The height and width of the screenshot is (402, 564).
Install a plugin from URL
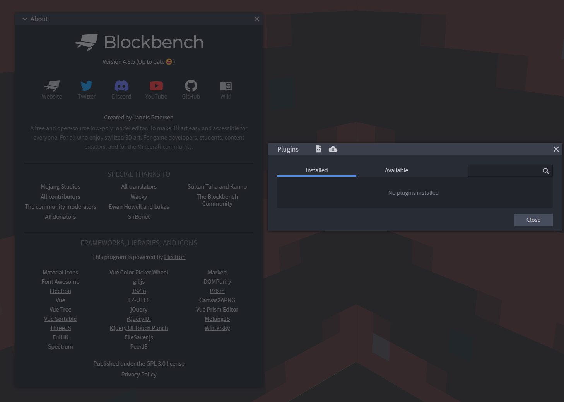tap(333, 149)
